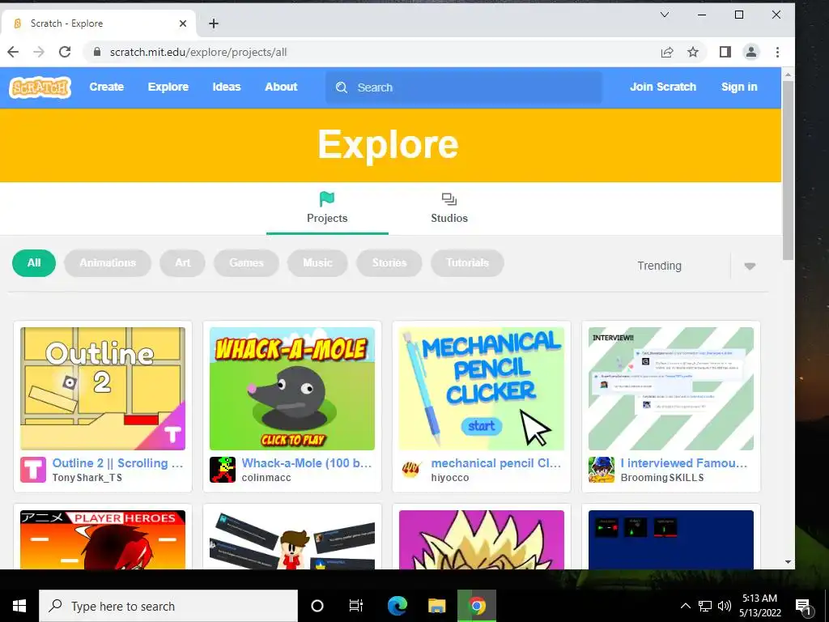Open Create in Scratch navbar
The image size is (829, 622).
pos(106,87)
